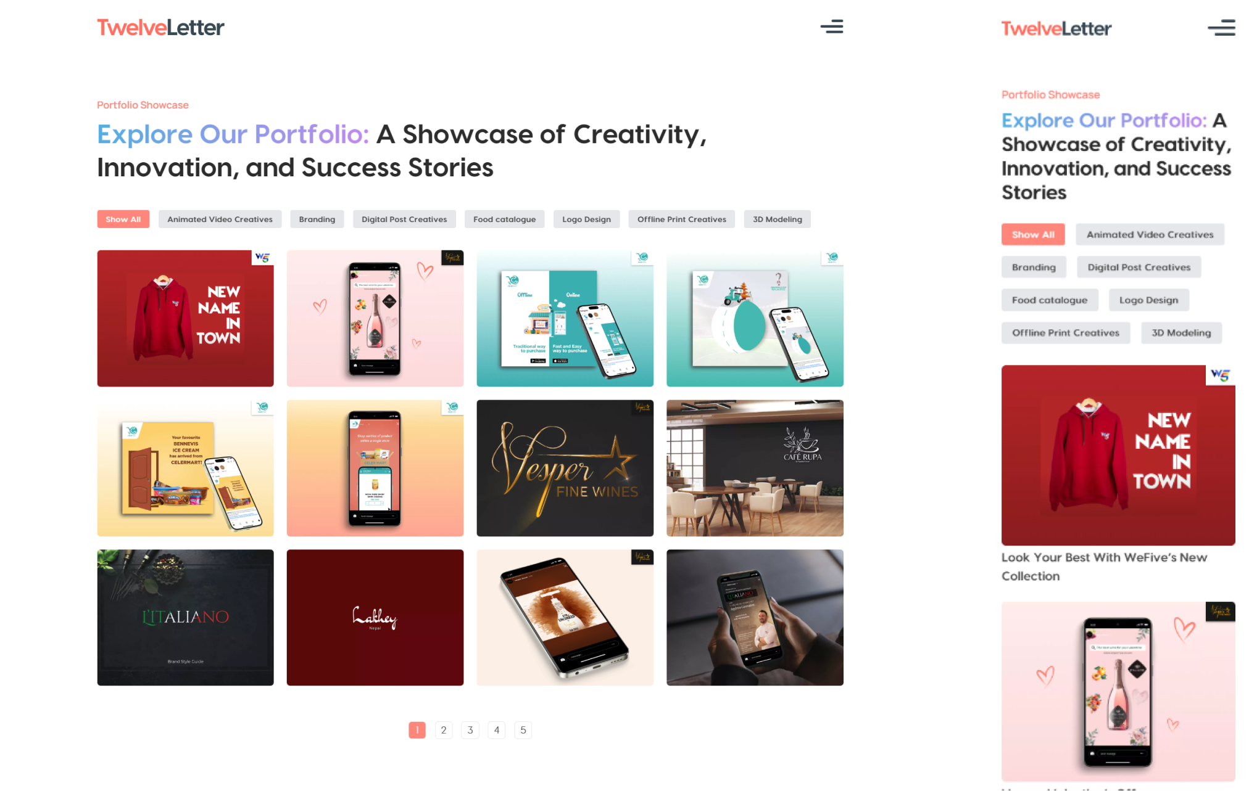Filter desktop portfolio by Branding

click(x=317, y=219)
